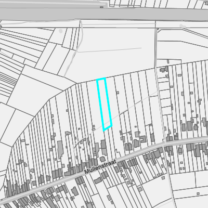
Task: Click the oval gray blob in the upper-right corner
Action: click(181, 26)
